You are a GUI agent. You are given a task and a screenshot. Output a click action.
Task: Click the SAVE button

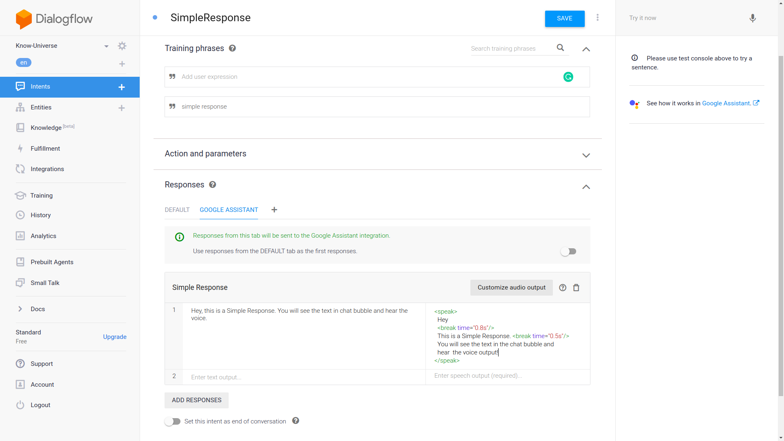(x=564, y=19)
